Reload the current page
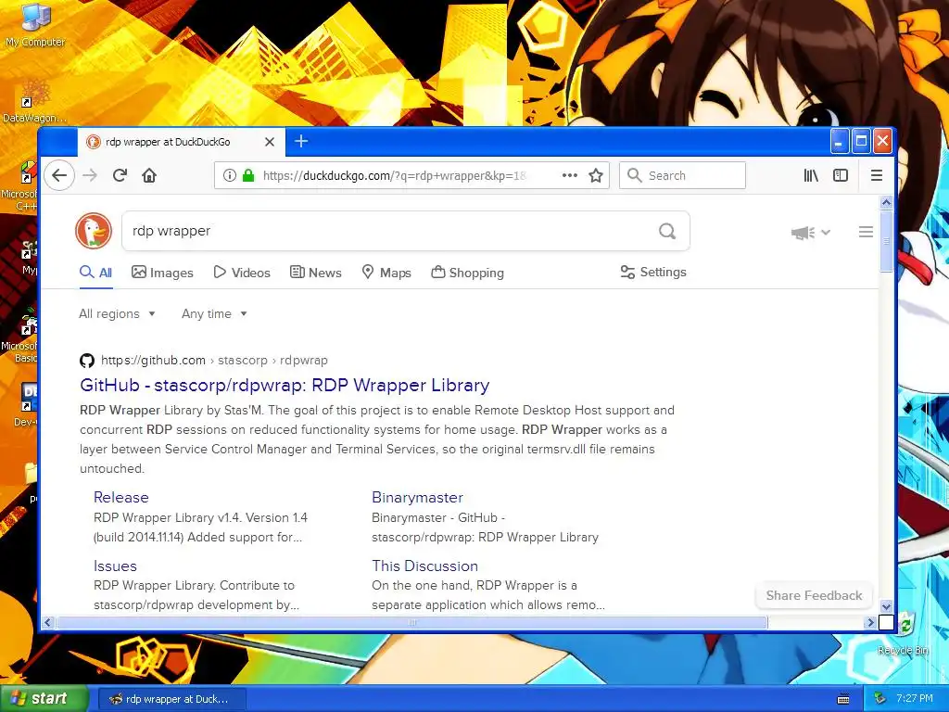Image resolution: width=949 pixels, height=712 pixels. (120, 175)
